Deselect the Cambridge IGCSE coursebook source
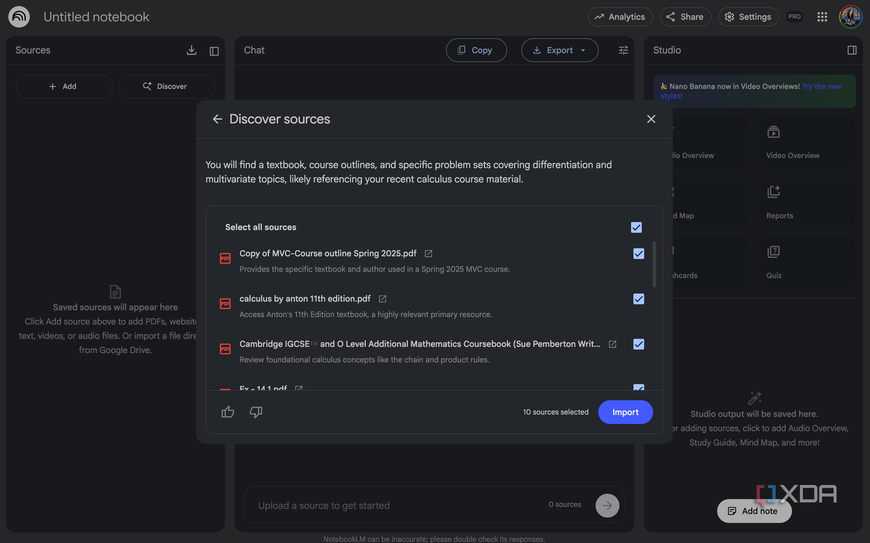Screen dimensions: 870x543 pyautogui.click(x=639, y=344)
